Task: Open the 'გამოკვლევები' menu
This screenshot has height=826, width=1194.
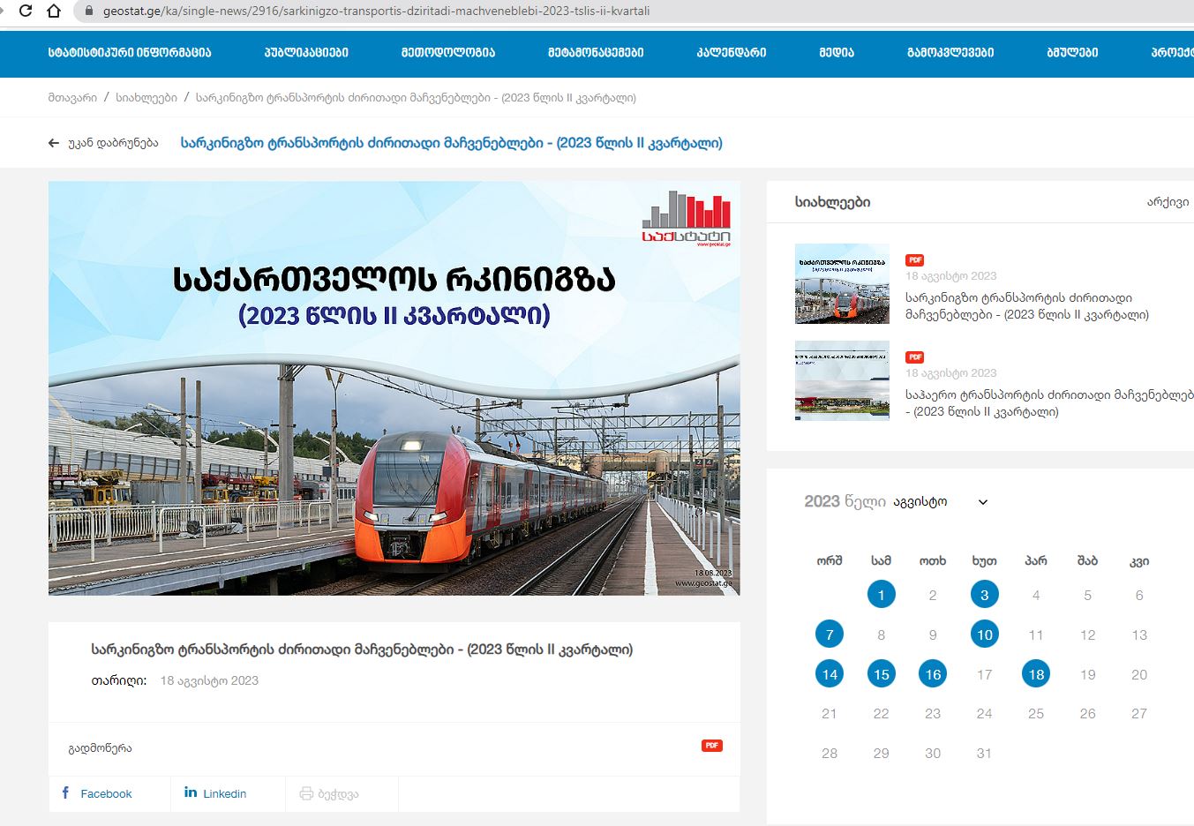Action: (x=950, y=53)
